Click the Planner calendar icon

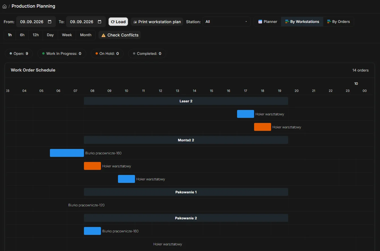pyautogui.click(x=260, y=21)
